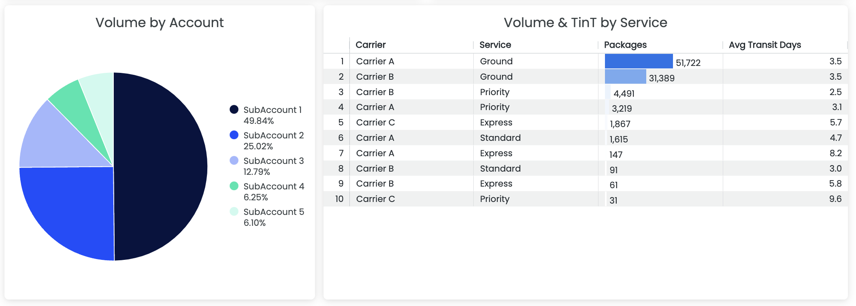Select row number 10 in the table

pyautogui.click(x=339, y=199)
